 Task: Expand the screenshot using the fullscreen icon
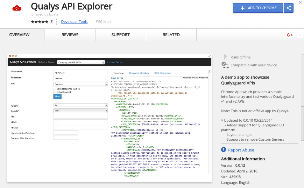(209, 56)
